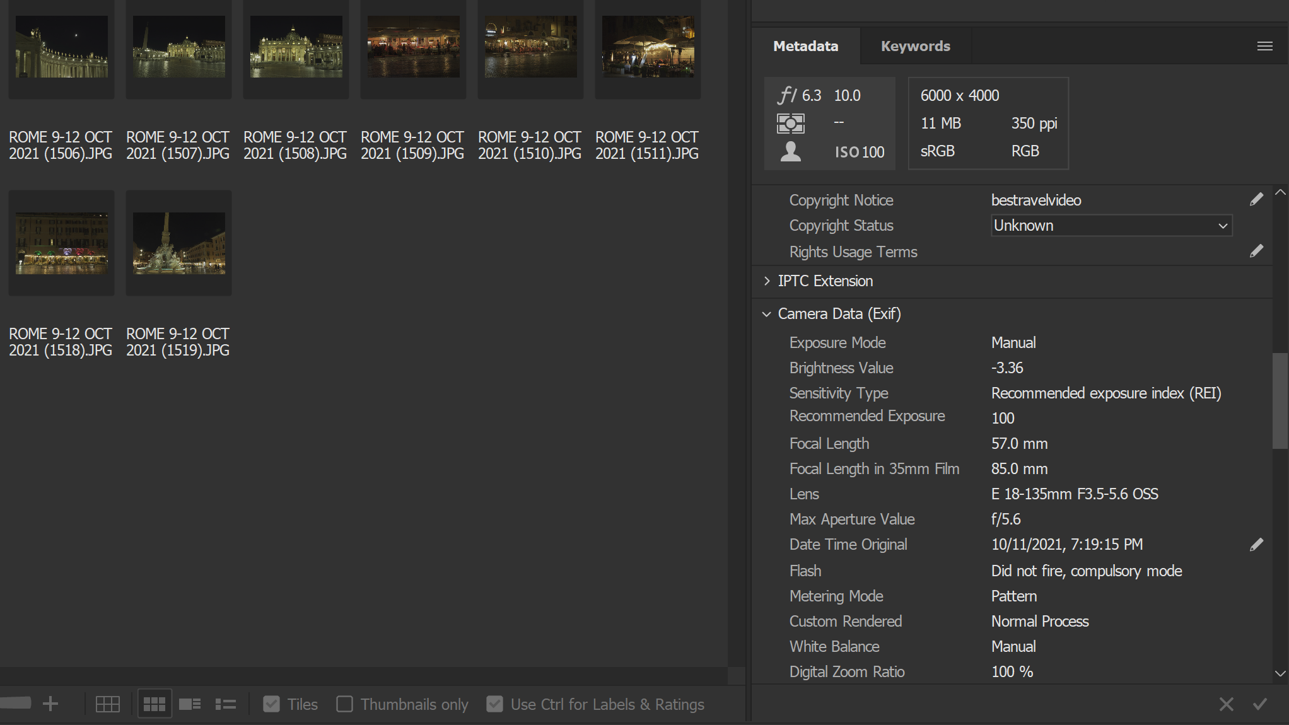Click the thumbnail size slider
Viewport: 1289px width, 725px height.
[x=16, y=704]
